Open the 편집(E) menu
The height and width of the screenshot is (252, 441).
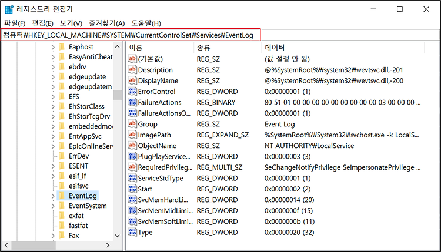[x=42, y=23]
